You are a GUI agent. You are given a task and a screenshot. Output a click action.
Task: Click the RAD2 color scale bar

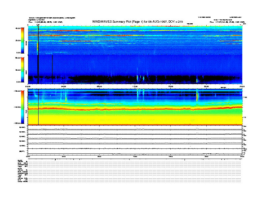[x=22, y=41]
